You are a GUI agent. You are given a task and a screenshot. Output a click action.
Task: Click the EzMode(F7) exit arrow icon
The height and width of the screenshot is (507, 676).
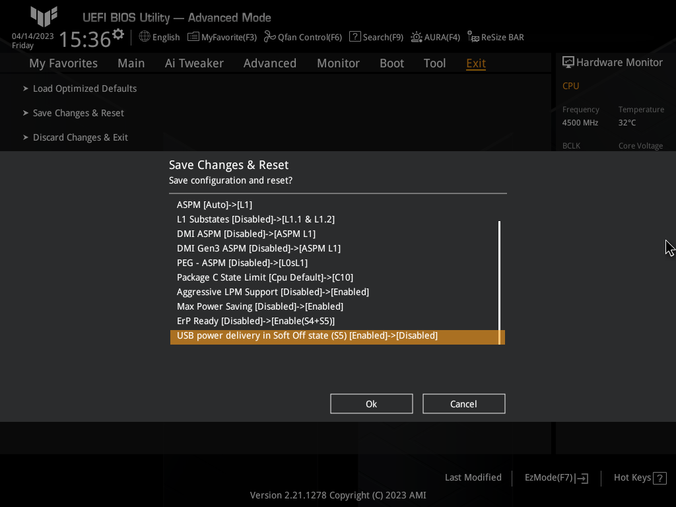point(582,478)
